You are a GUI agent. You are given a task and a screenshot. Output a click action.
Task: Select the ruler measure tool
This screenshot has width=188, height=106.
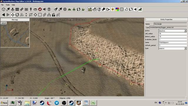pyautogui.click(x=22, y=9)
